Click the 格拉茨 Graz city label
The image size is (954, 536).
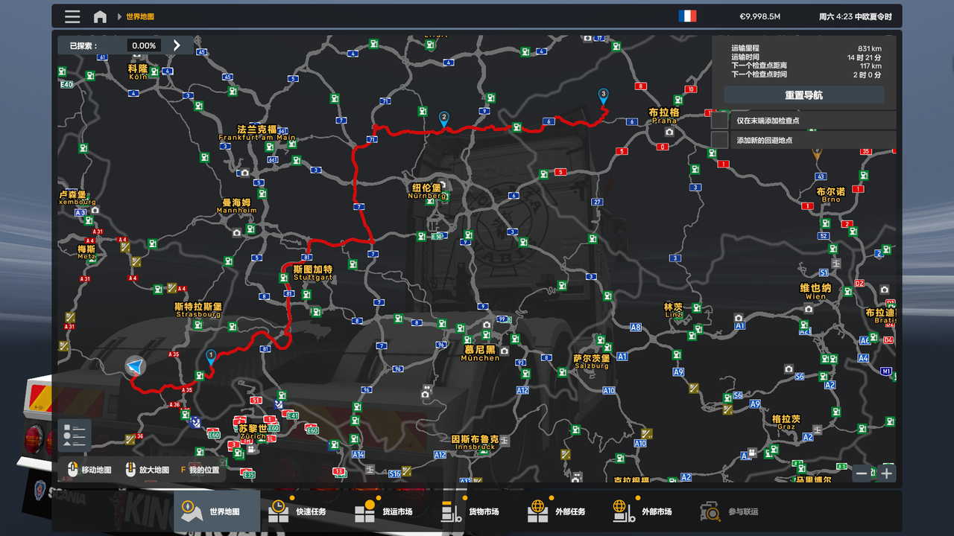coord(786,422)
